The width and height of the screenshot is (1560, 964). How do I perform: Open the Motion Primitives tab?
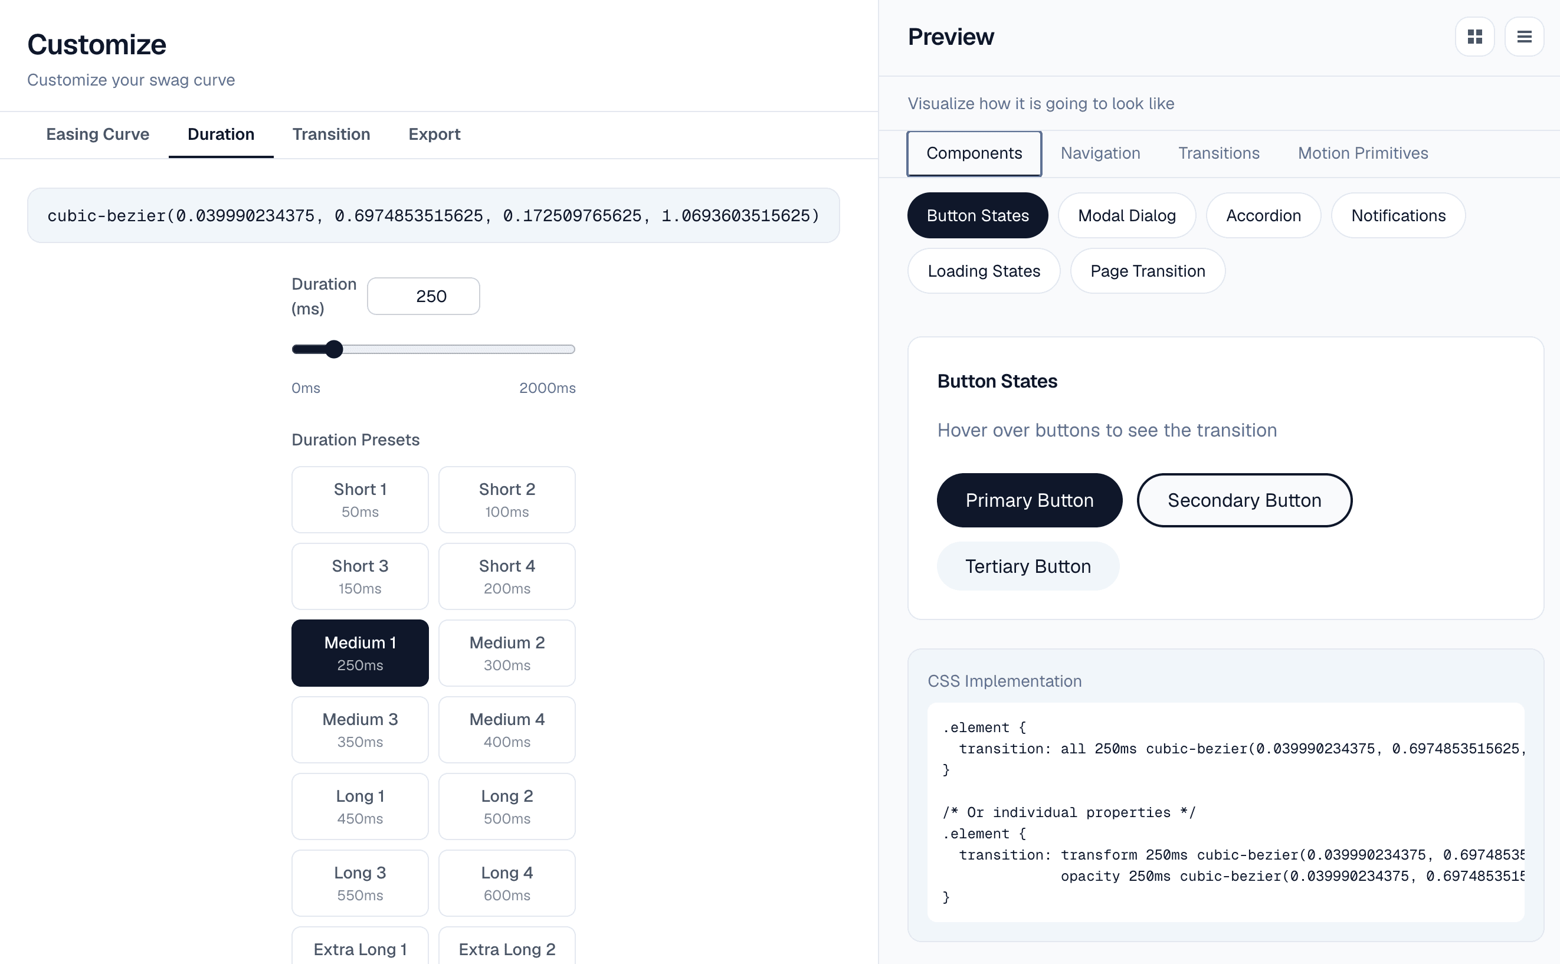(1363, 153)
